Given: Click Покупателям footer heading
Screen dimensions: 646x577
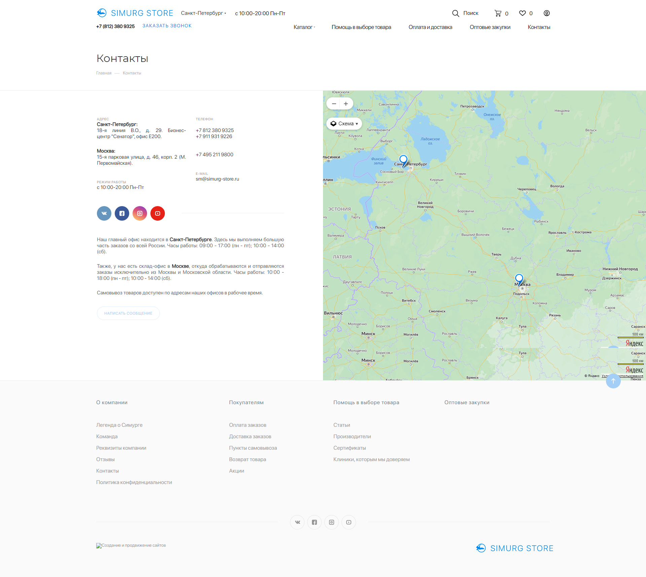Looking at the screenshot, I should click(x=246, y=403).
